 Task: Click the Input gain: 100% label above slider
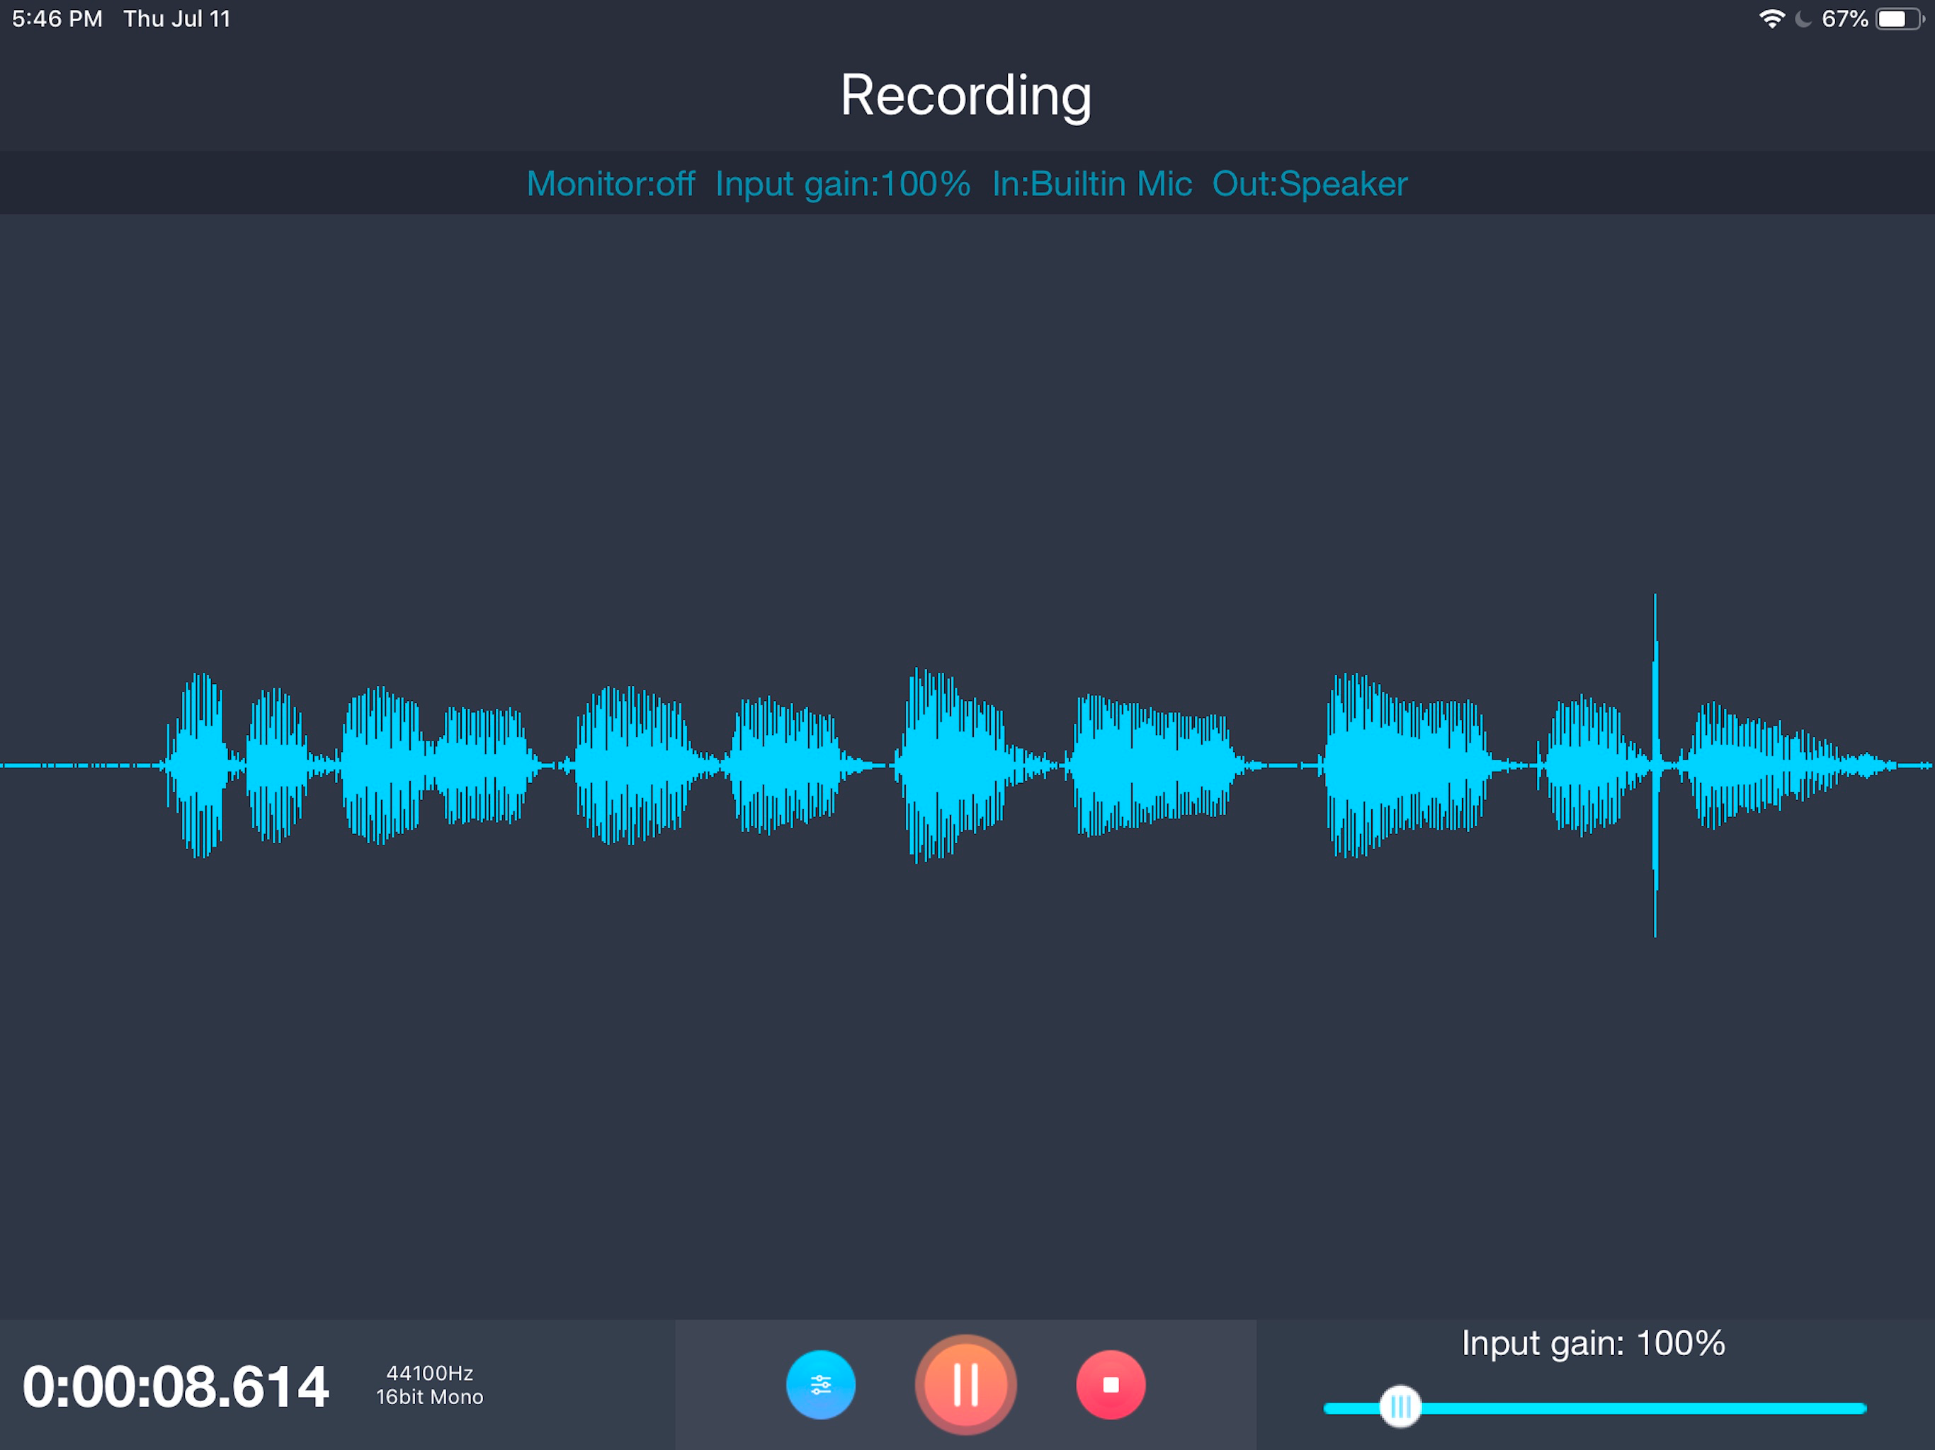1592,1342
